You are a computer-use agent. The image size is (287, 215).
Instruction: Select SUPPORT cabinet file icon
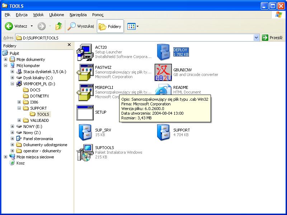(x=163, y=132)
